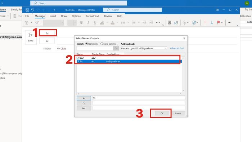Insert numbered list
Screen dimensions: 252x142
134,22
